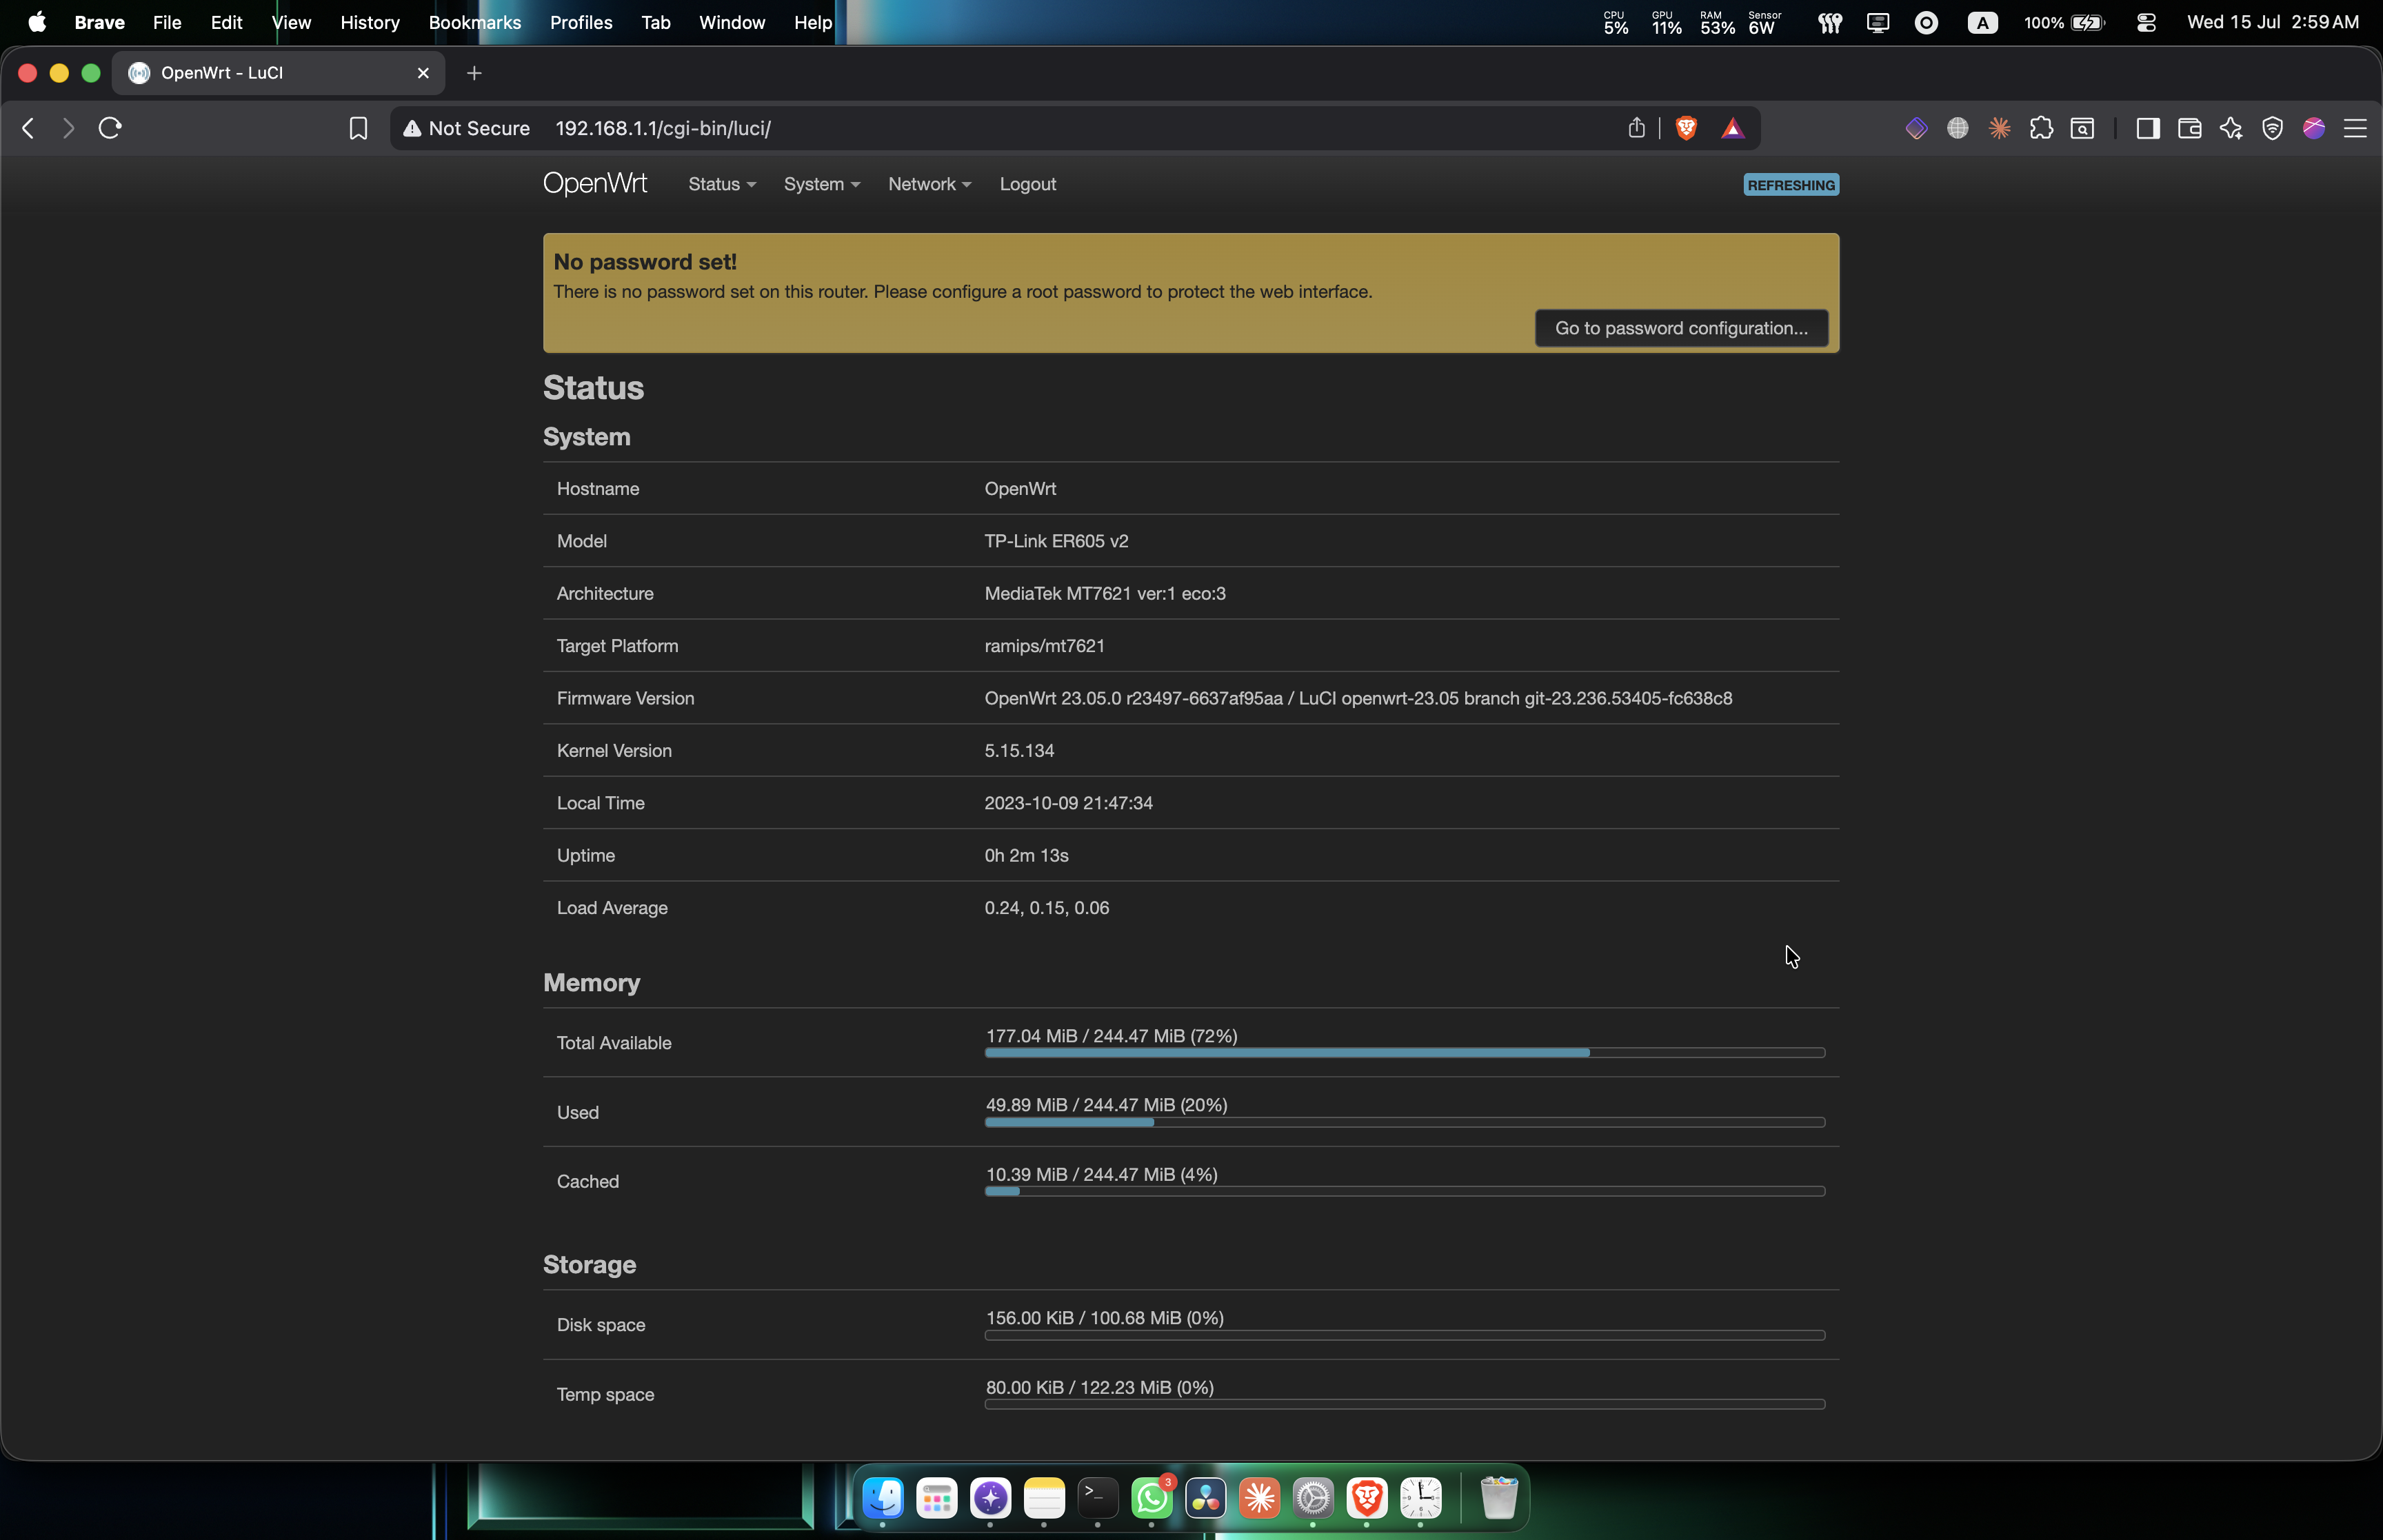Open the Extensions puzzle icon
The height and width of the screenshot is (1540, 2383).
click(x=2041, y=128)
